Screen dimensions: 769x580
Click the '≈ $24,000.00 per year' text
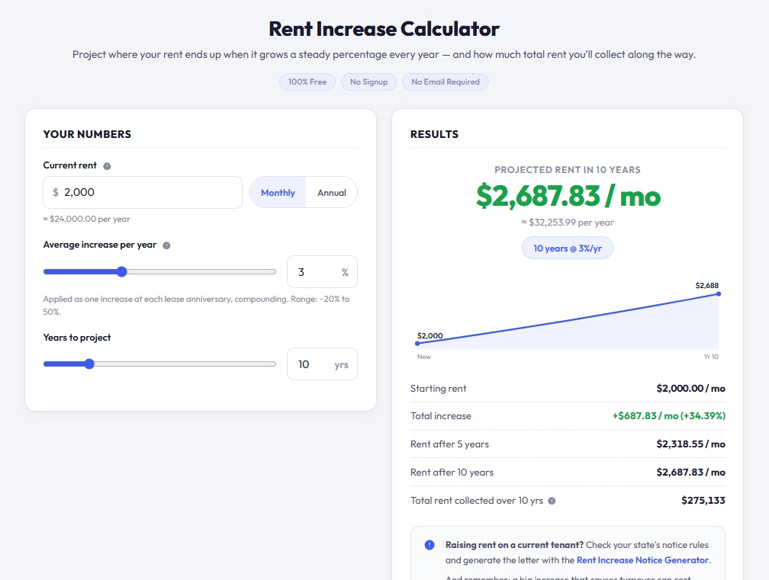(86, 219)
